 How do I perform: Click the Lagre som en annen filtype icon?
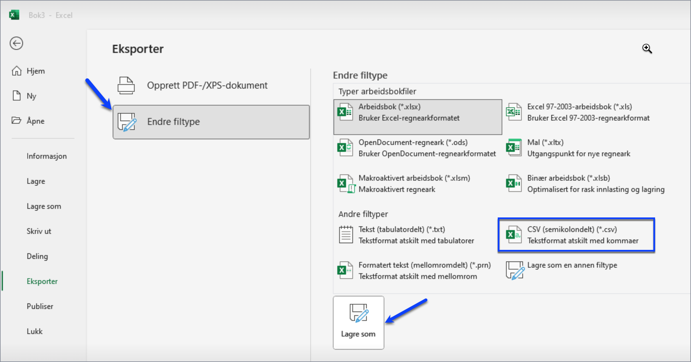coord(515,270)
